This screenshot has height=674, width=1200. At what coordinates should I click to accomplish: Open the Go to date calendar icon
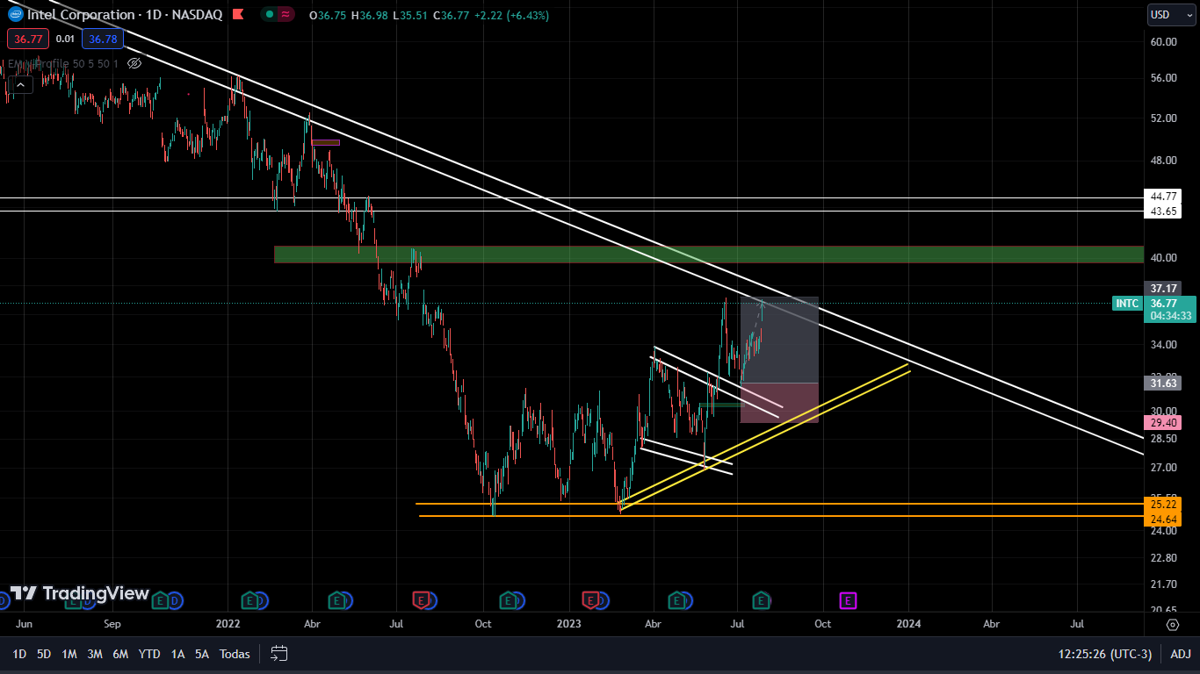coord(279,654)
